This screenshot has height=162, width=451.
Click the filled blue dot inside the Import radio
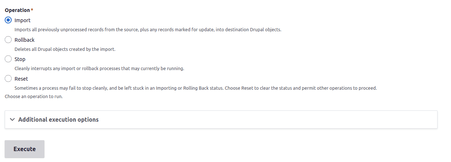tap(8, 20)
